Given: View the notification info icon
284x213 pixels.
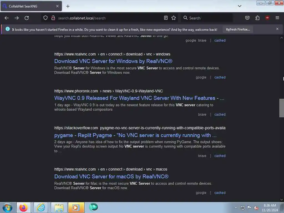Looking at the screenshot, I should 7,29.
